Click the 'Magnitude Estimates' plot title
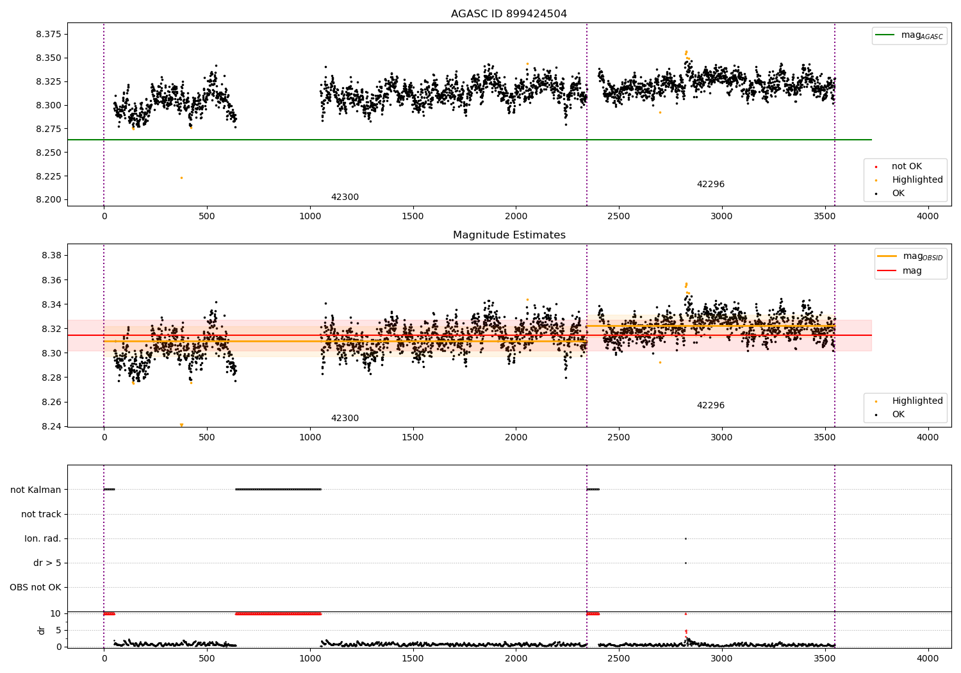This screenshot has width=961, height=673. (509, 235)
